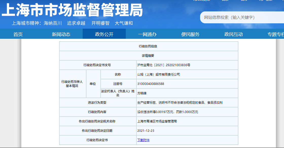Click the registration number 310000400886588
The width and height of the screenshot is (284, 148).
pyautogui.click(x=150, y=84)
